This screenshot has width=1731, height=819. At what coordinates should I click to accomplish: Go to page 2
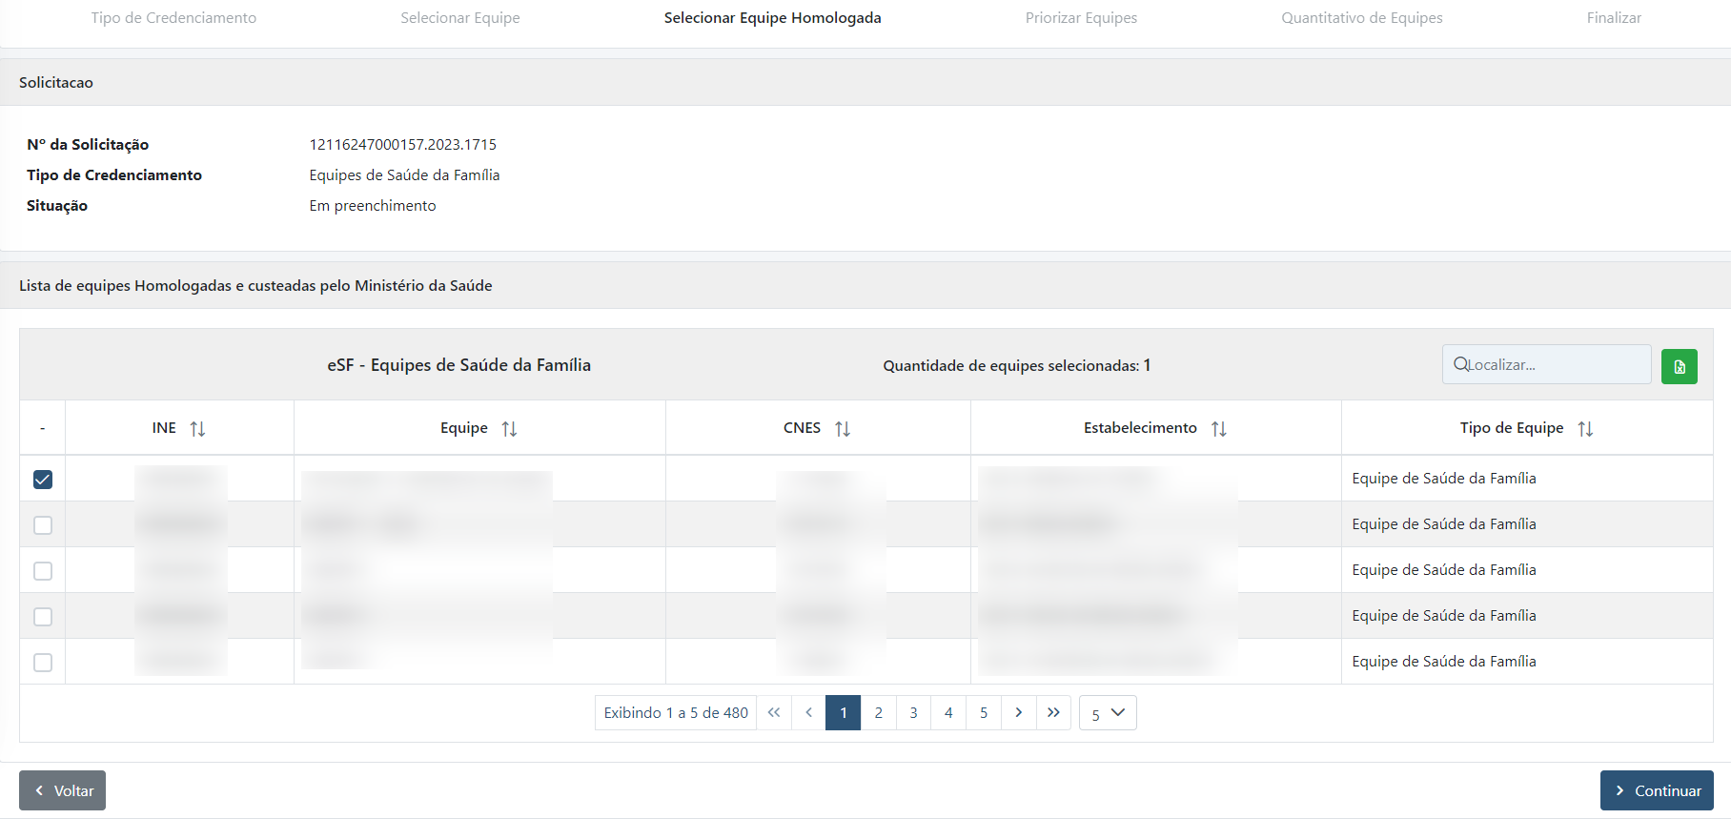pos(878,712)
